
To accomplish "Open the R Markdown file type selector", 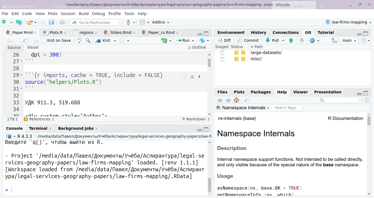I will [x=196, y=119].
